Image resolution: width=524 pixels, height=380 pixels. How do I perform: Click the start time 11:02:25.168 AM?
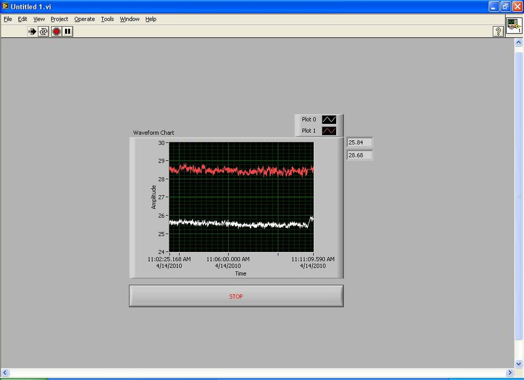coord(169,259)
